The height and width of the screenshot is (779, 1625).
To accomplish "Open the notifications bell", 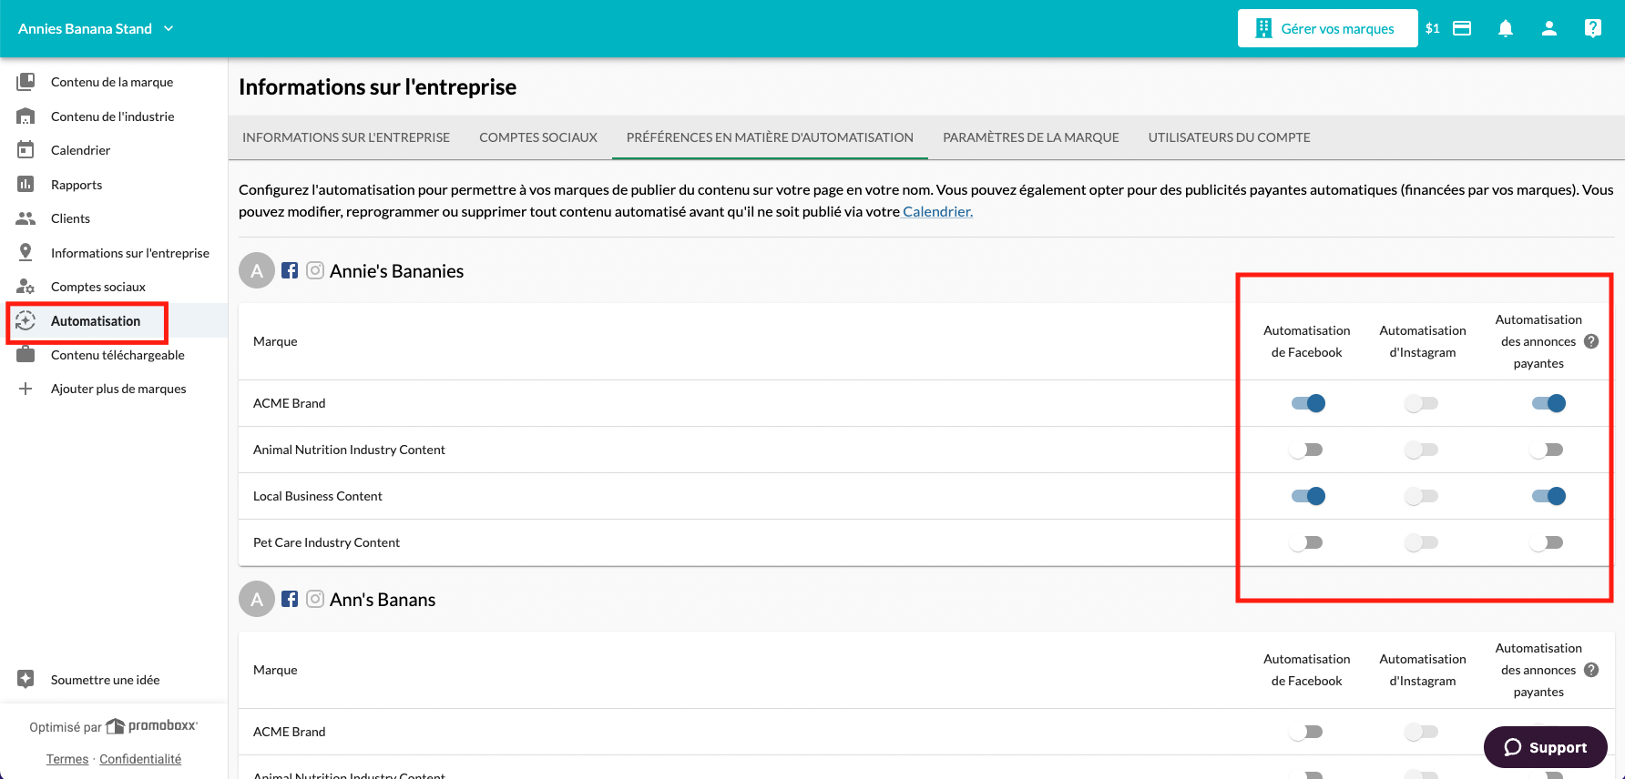I will coord(1506,28).
